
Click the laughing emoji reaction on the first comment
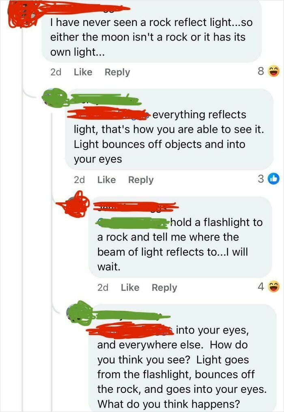[x=273, y=72]
